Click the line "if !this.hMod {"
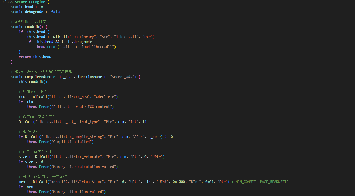Viewport: 355px width, 196px height. tap(34, 32)
